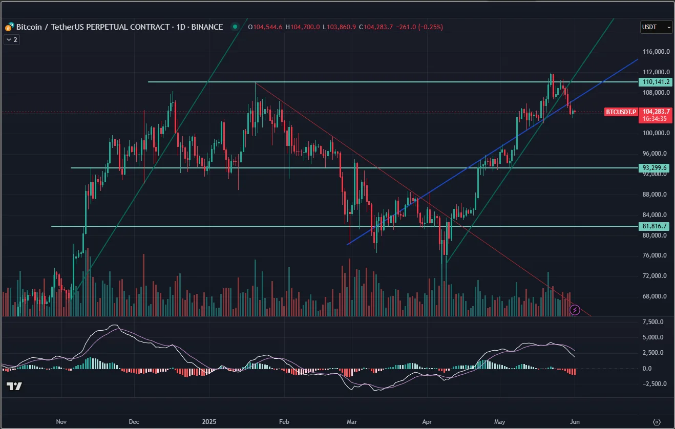Click the 2025 label on time axis
675x429 pixels.
[x=210, y=422]
